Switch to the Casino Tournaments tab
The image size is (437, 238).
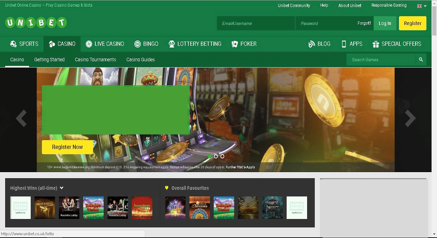point(95,59)
